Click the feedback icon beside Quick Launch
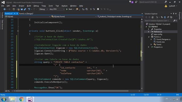 tap(136, 2)
